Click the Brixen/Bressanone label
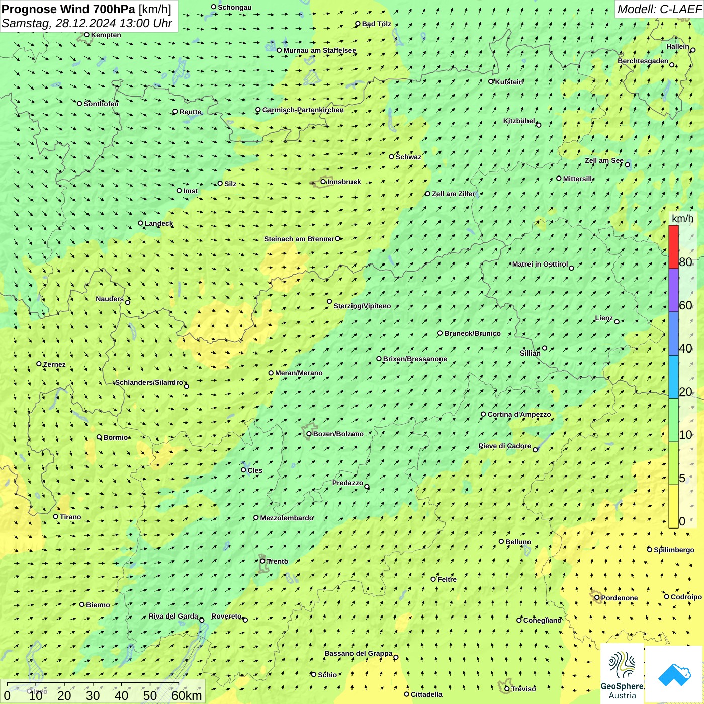The height and width of the screenshot is (704, 704). tap(415, 359)
